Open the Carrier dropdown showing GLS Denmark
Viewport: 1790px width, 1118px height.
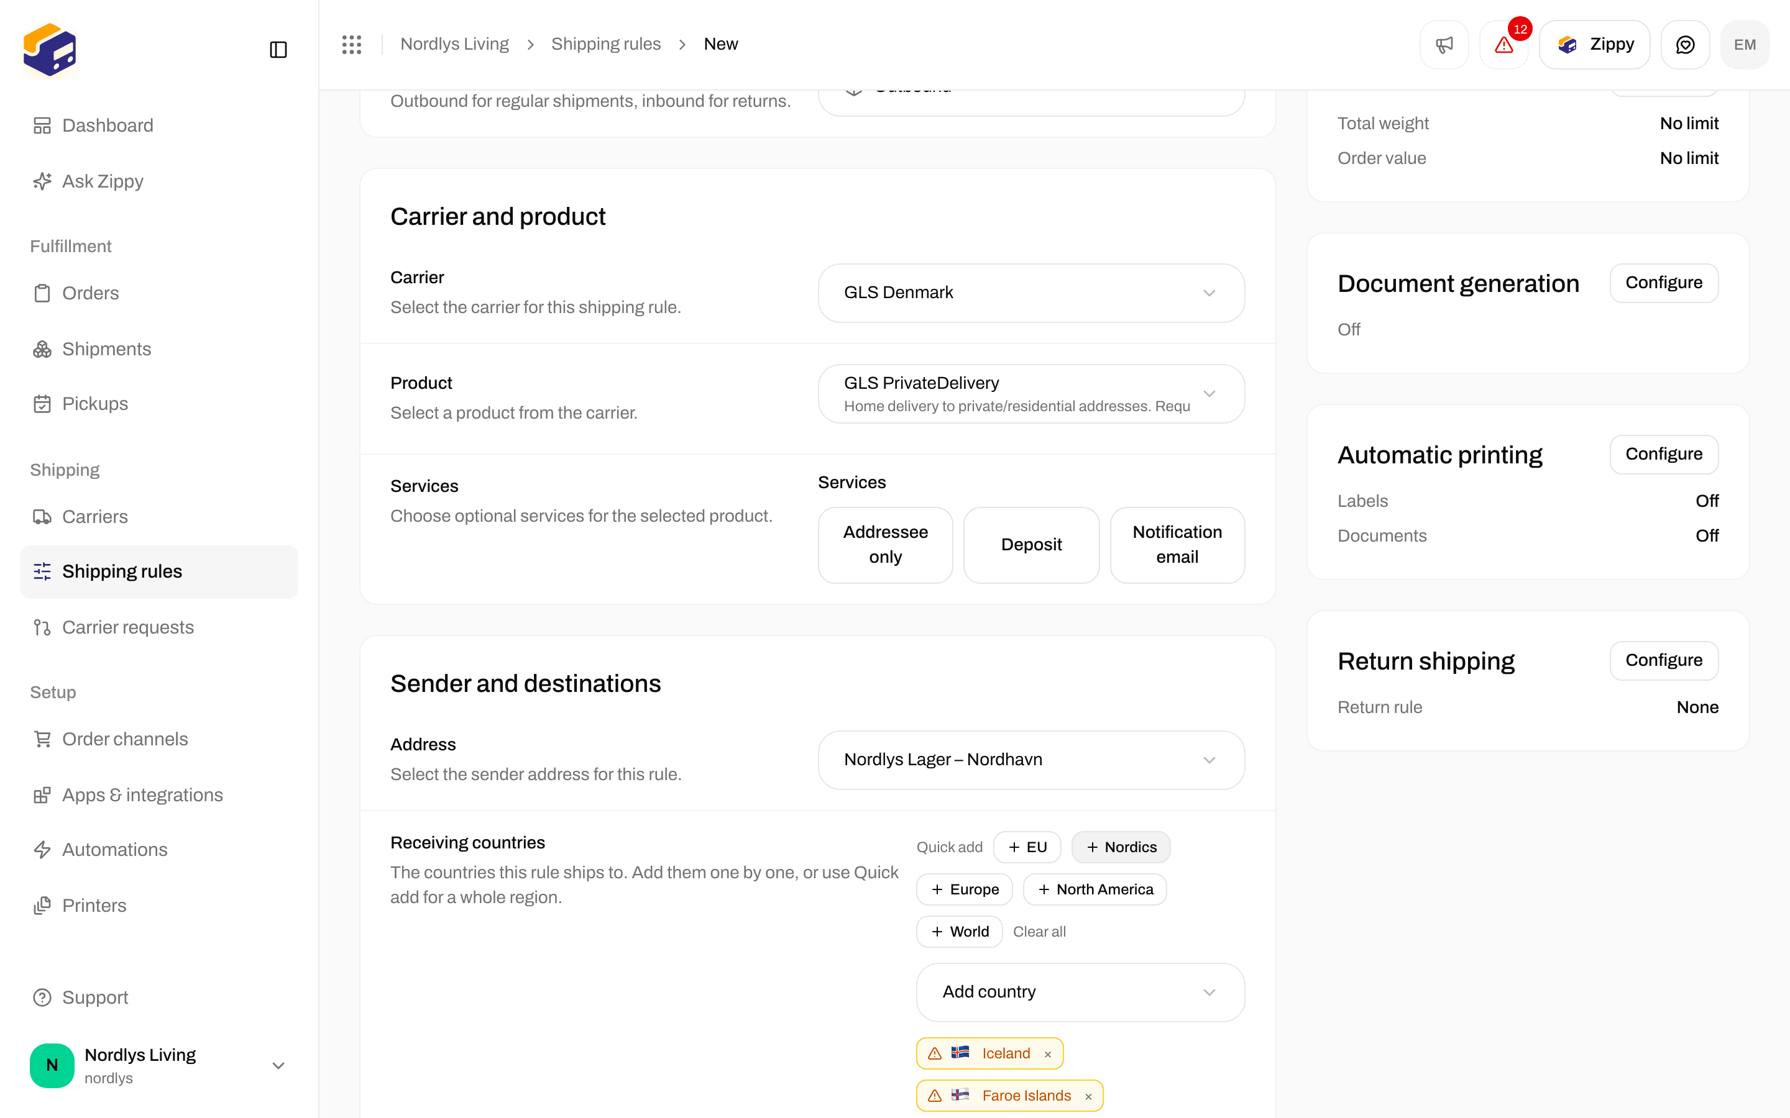pyautogui.click(x=1031, y=293)
